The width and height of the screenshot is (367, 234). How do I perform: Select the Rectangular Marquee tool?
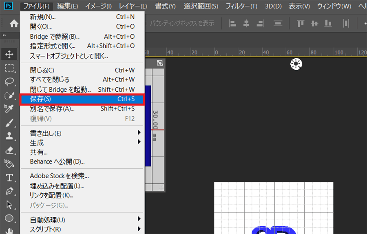pyautogui.click(x=9, y=68)
